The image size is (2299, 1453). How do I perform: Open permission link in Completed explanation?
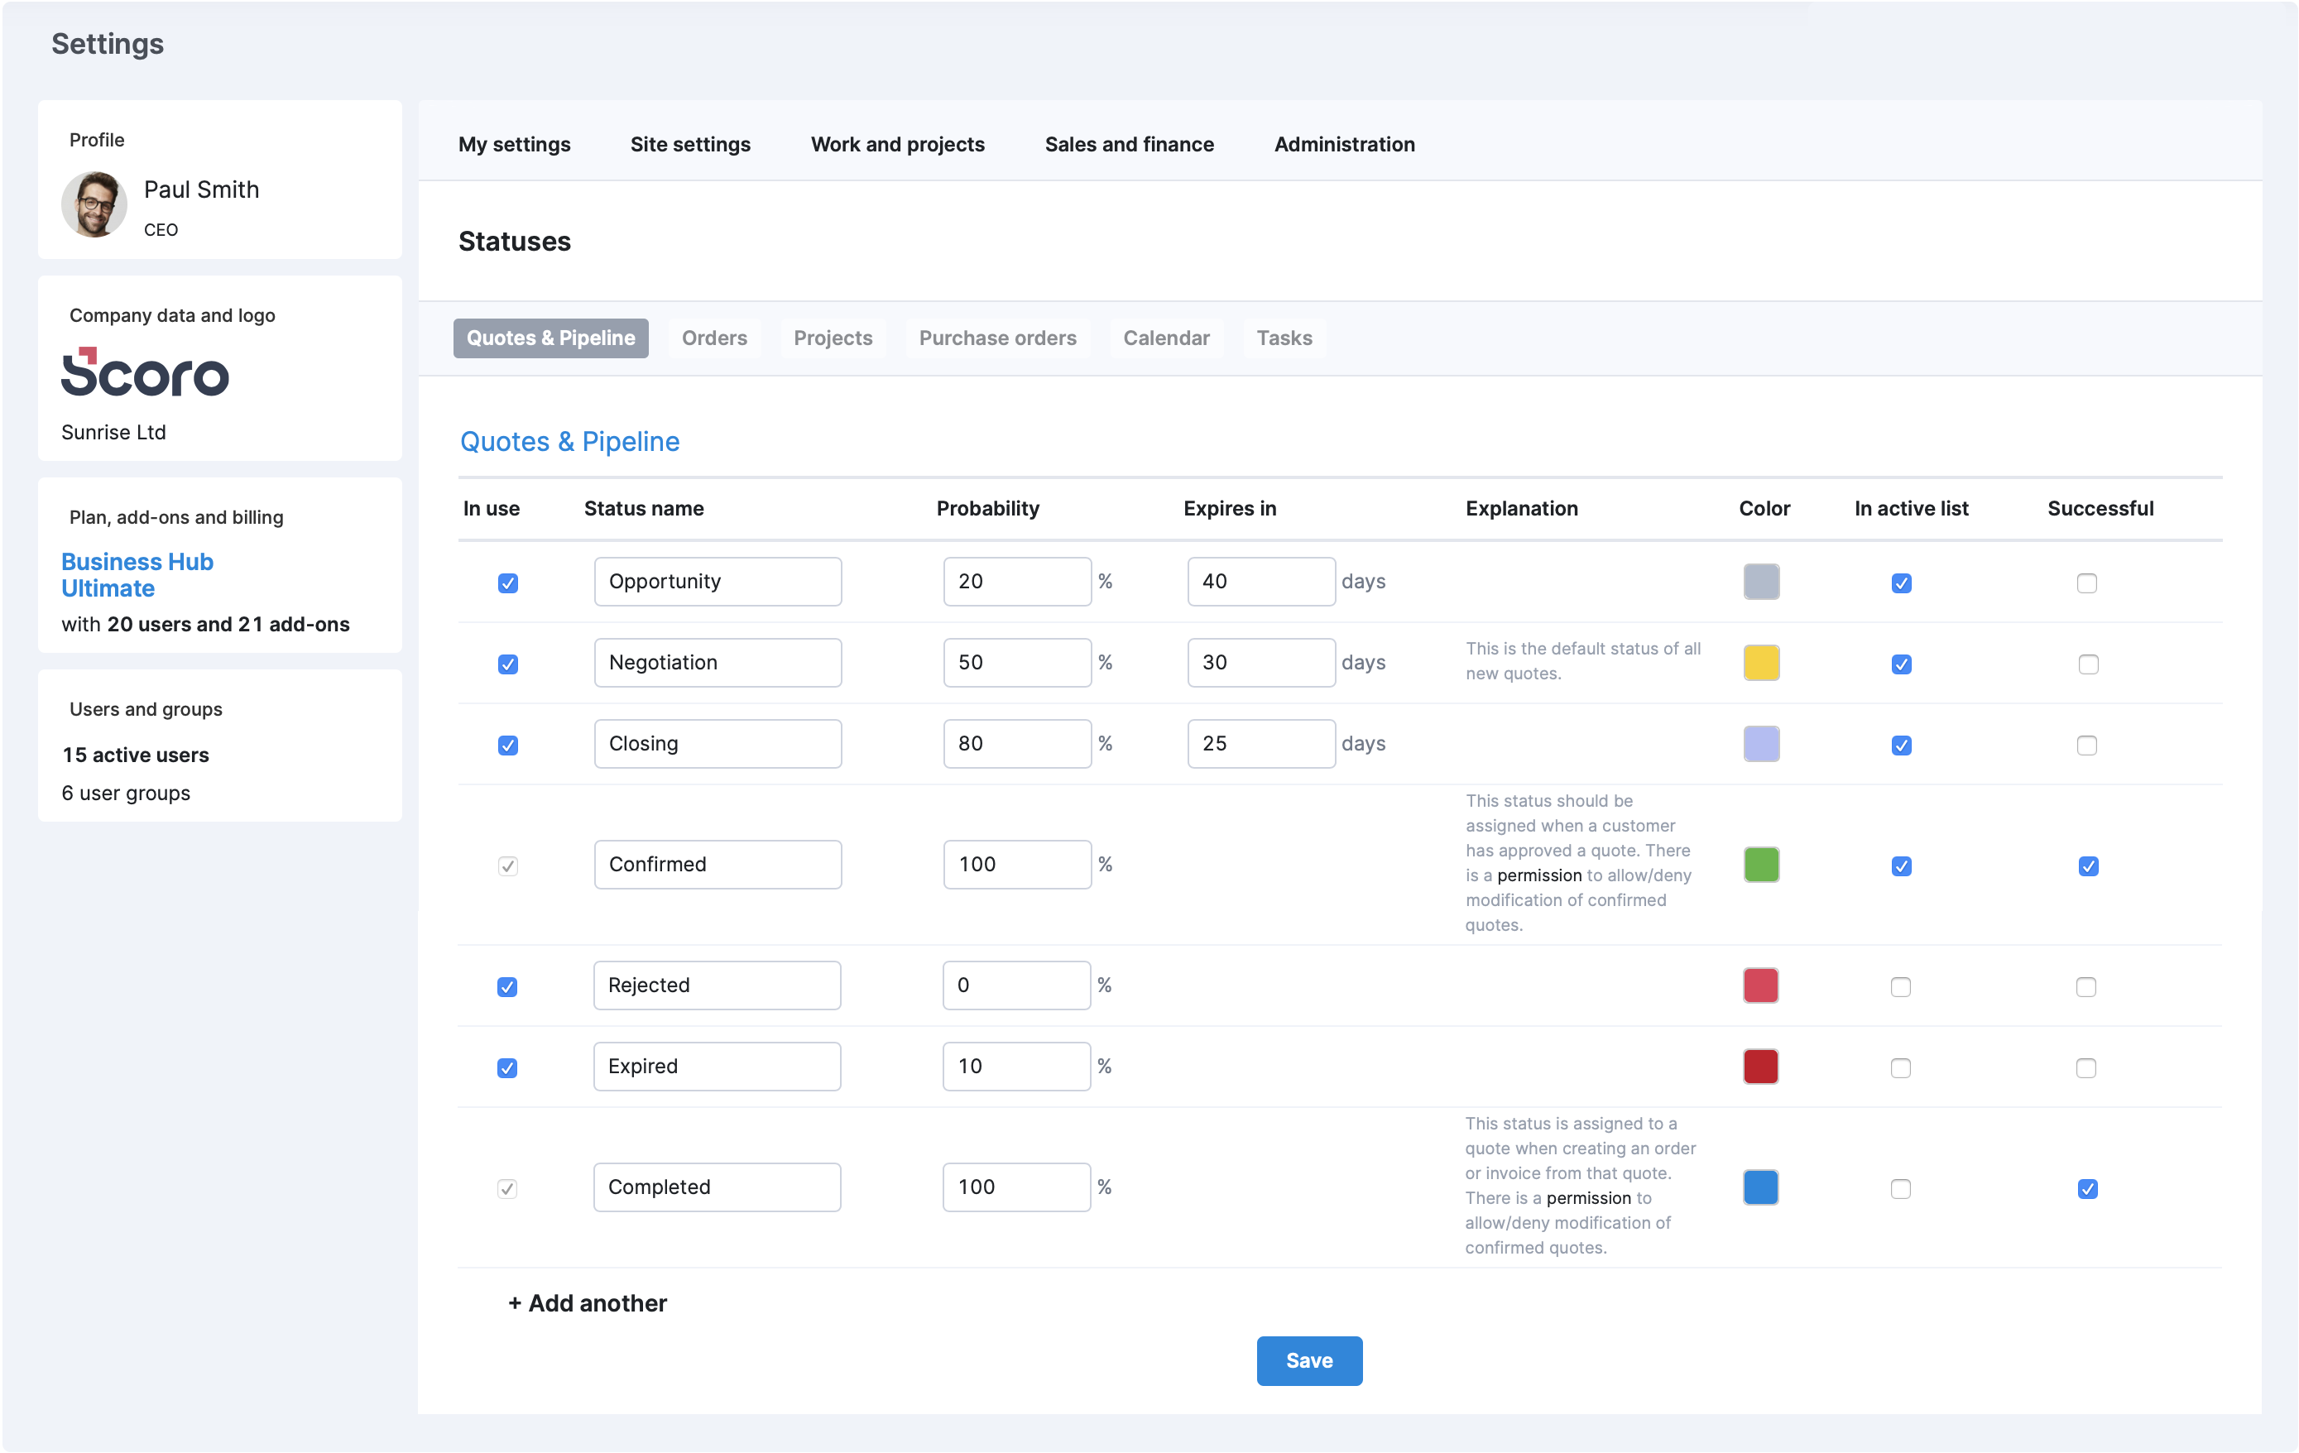point(1589,1198)
